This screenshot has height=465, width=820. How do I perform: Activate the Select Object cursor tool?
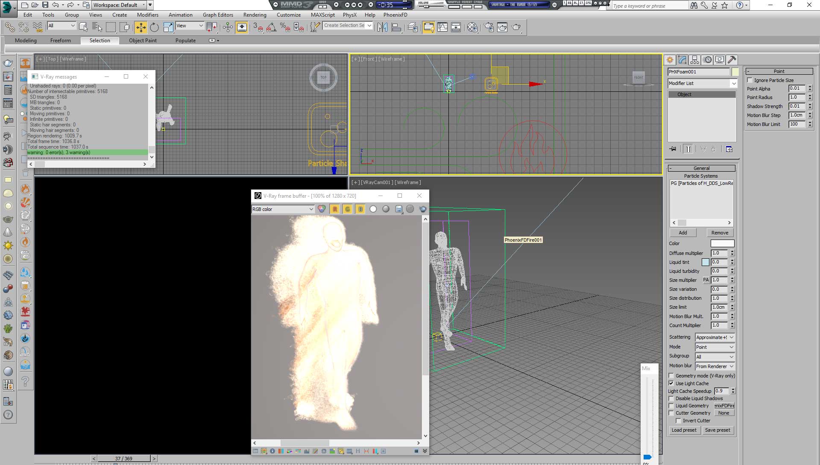click(84, 27)
